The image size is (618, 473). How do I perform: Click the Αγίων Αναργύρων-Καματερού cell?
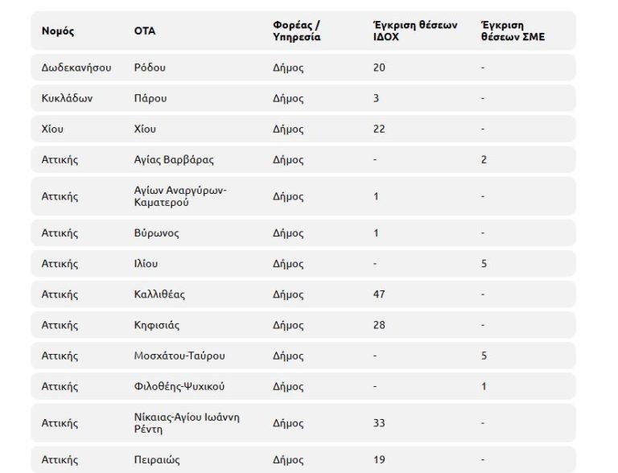(x=180, y=196)
